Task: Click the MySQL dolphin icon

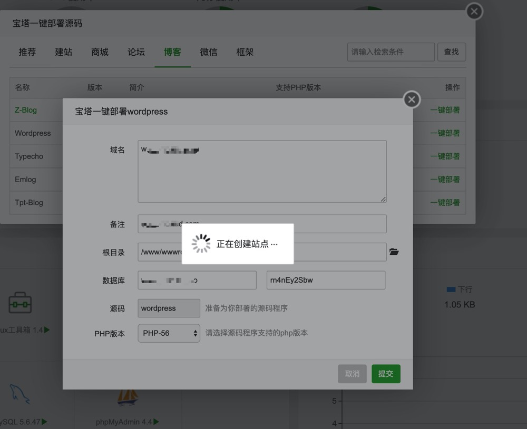Action: tap(19, 394)
